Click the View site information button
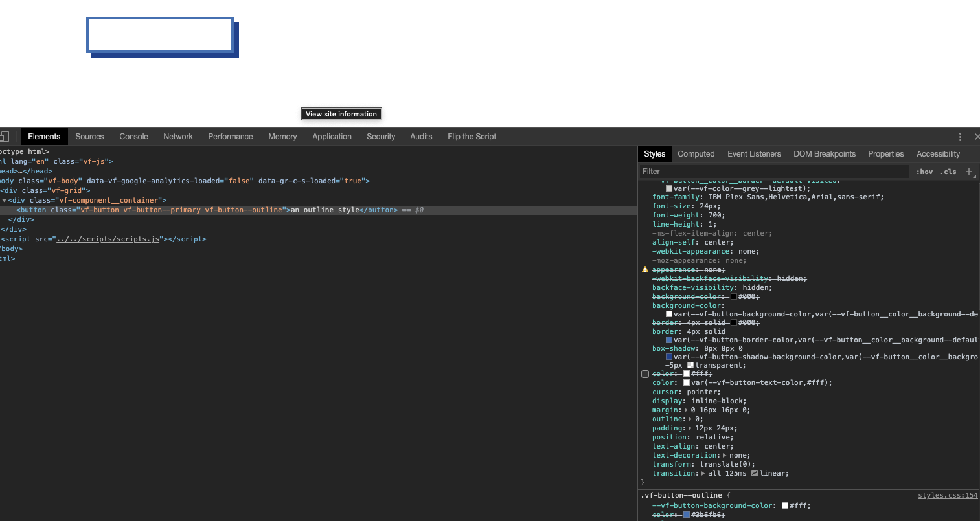 (x=341, y=114)
